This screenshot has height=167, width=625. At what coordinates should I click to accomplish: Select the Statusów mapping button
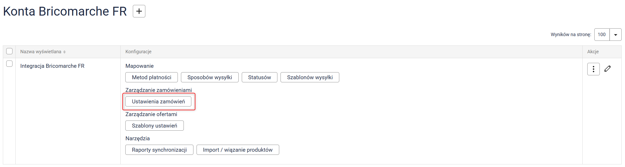coord(259,77)
